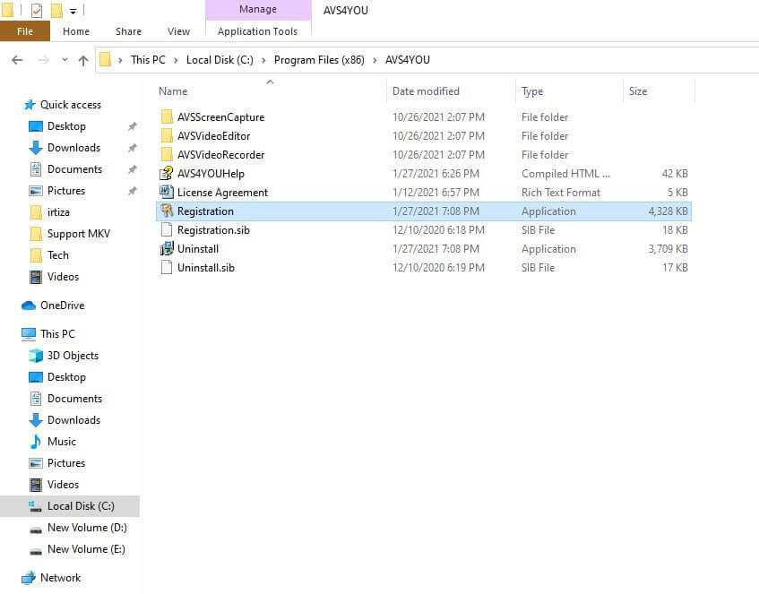Switch to the Home ribbon tab
The width and height of the screenshot is (759, 594).
click(76, 31)
